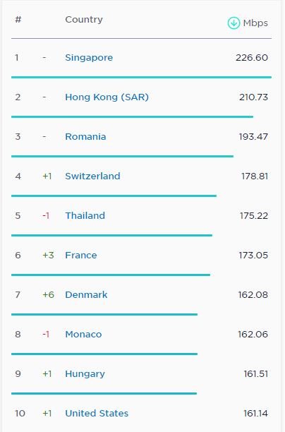
Task: Select the Denmark country link
Action: pos(86,294)
